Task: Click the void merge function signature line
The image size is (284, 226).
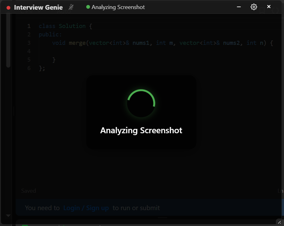Action: pyautogui.click(x=162, y=43)
